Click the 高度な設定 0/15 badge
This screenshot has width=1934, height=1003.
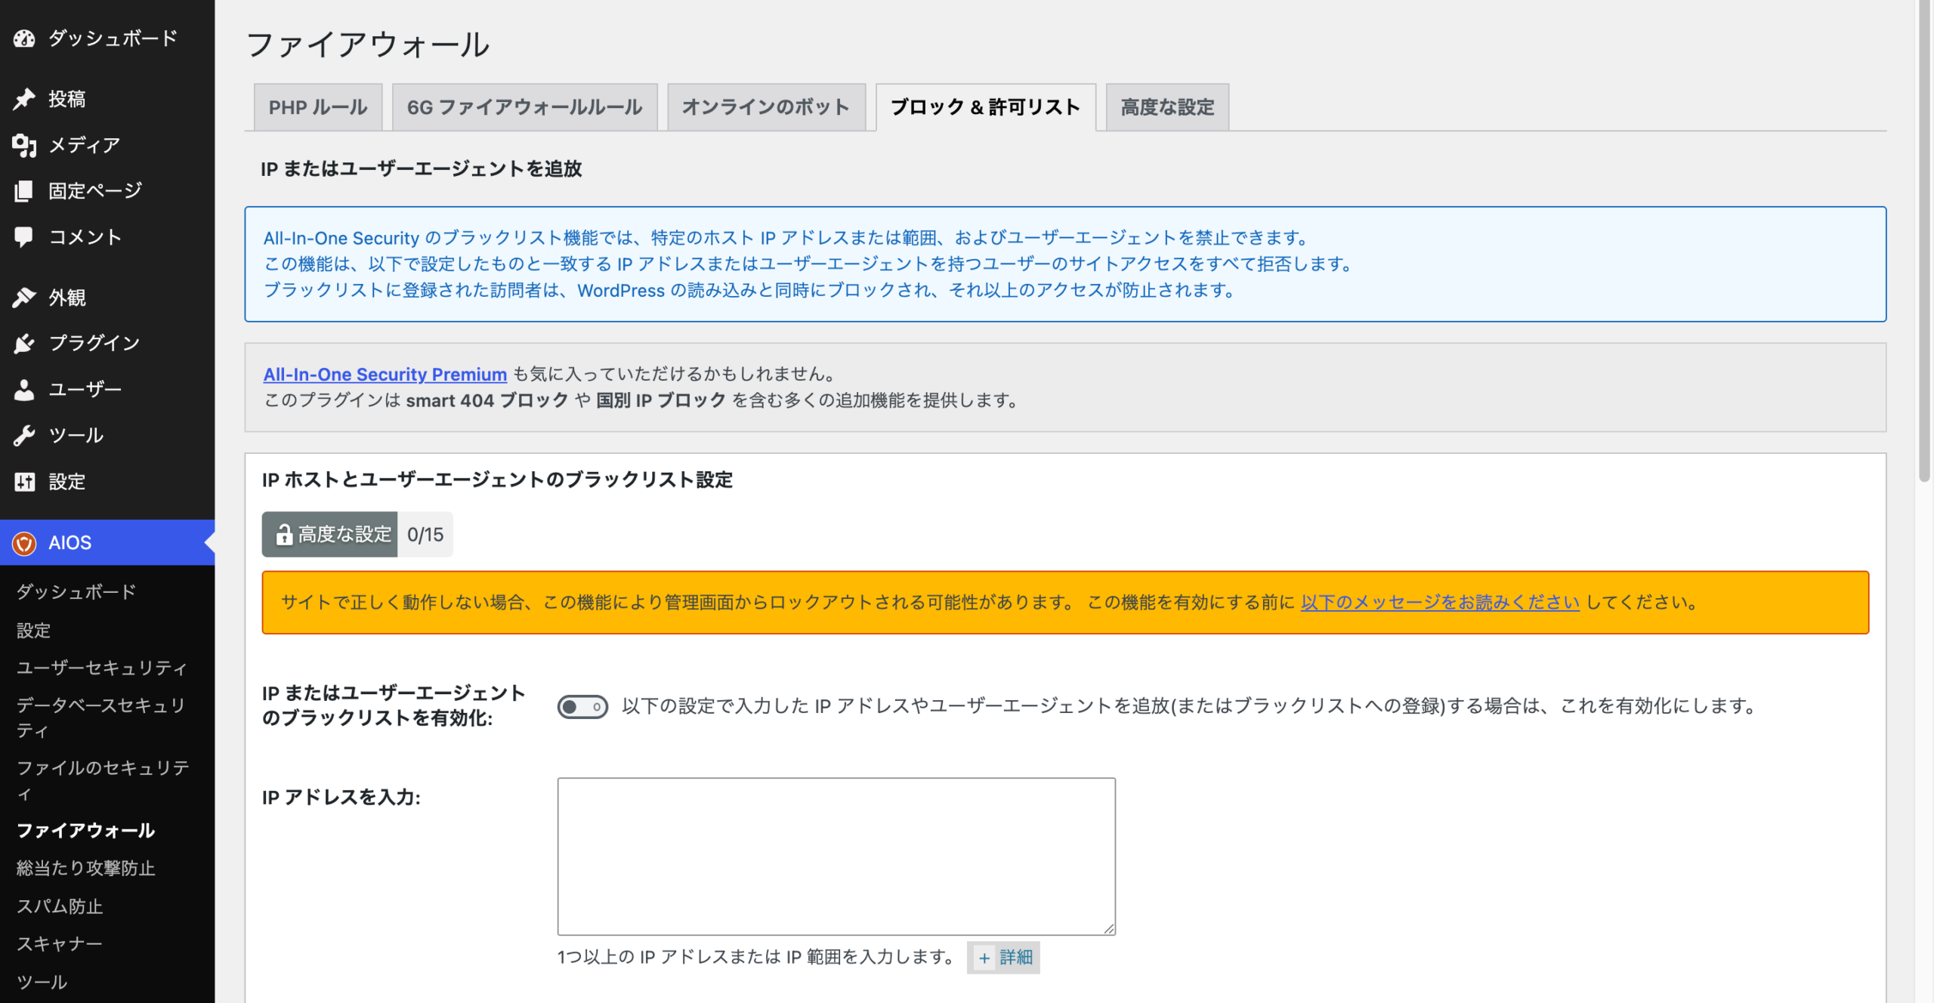(x=357, y=535)
